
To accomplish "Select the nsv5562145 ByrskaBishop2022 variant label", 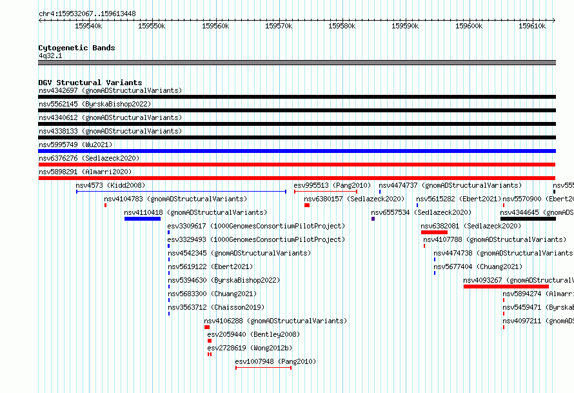I will pos(95,104).
